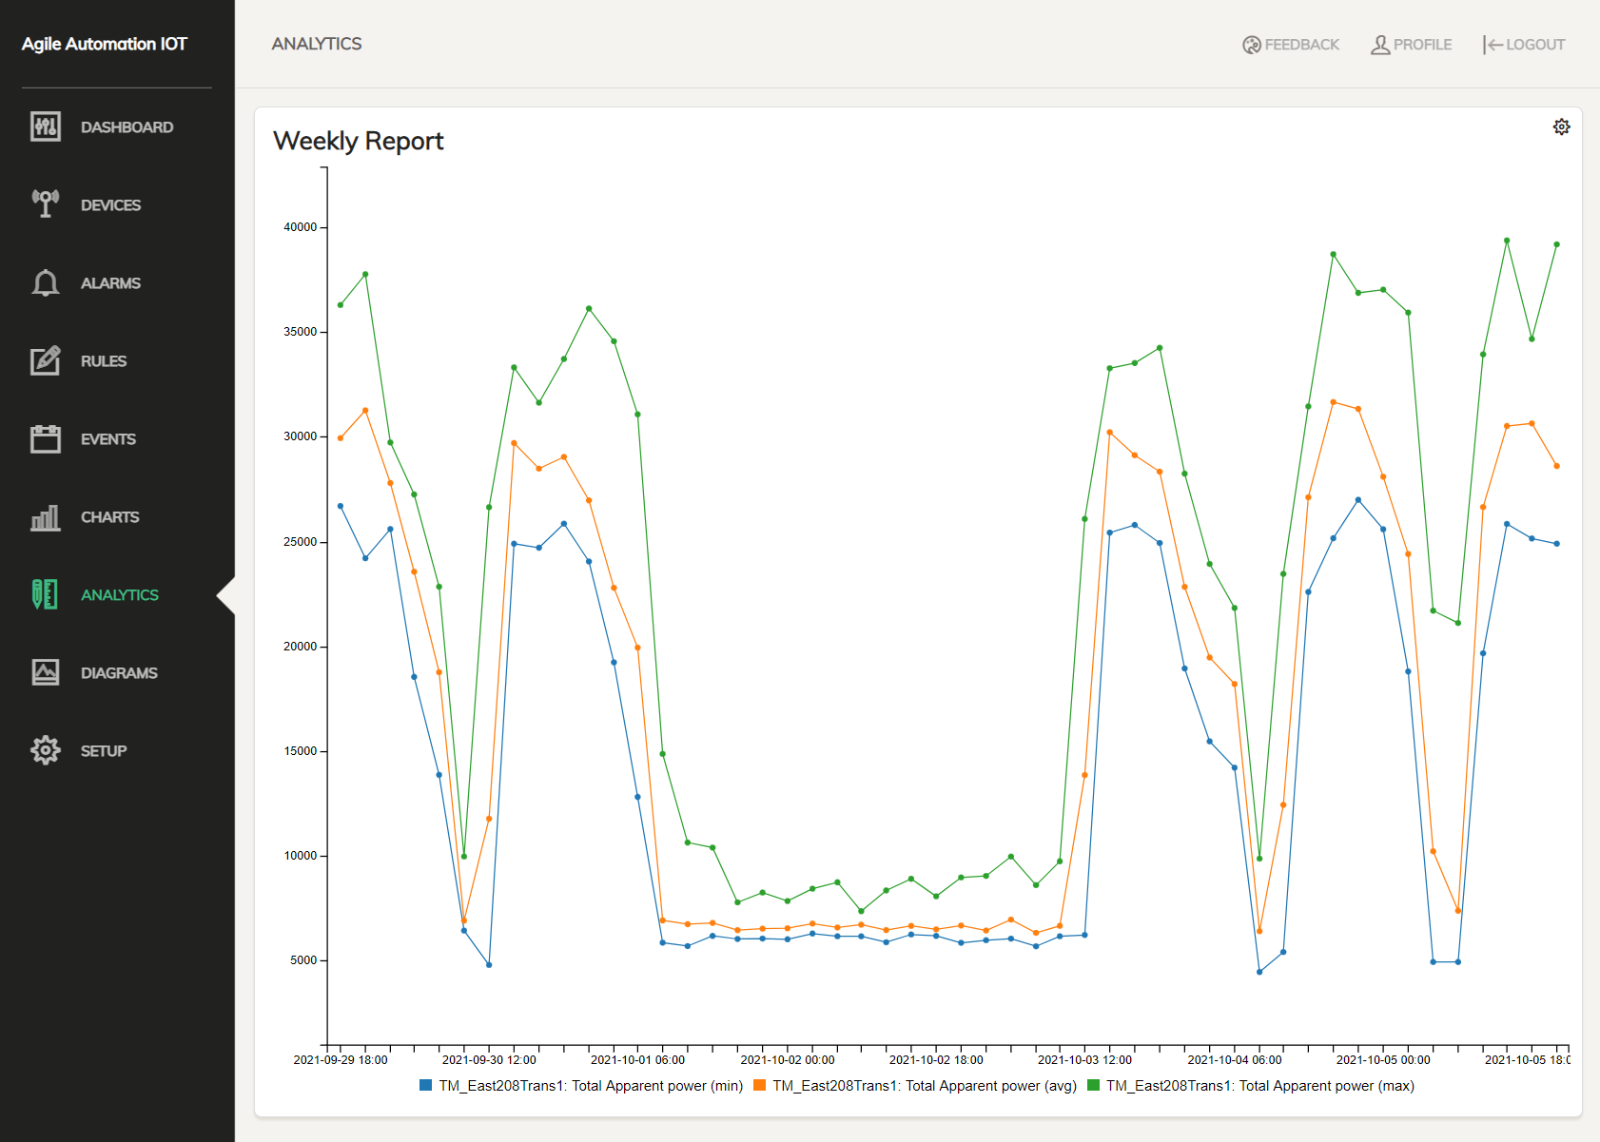This screenshot has width=1600, height=1142.
Task: Open Events via the calendar icon
Action: coord(45,438)
